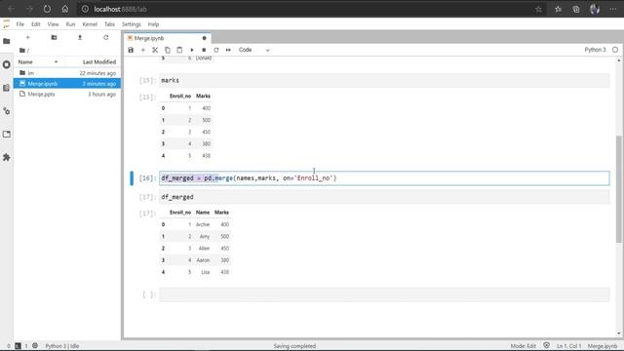Viewport: 624px width, 351px height.
Task: Cut selected cells with scissors icon
Action: (155, 50)
